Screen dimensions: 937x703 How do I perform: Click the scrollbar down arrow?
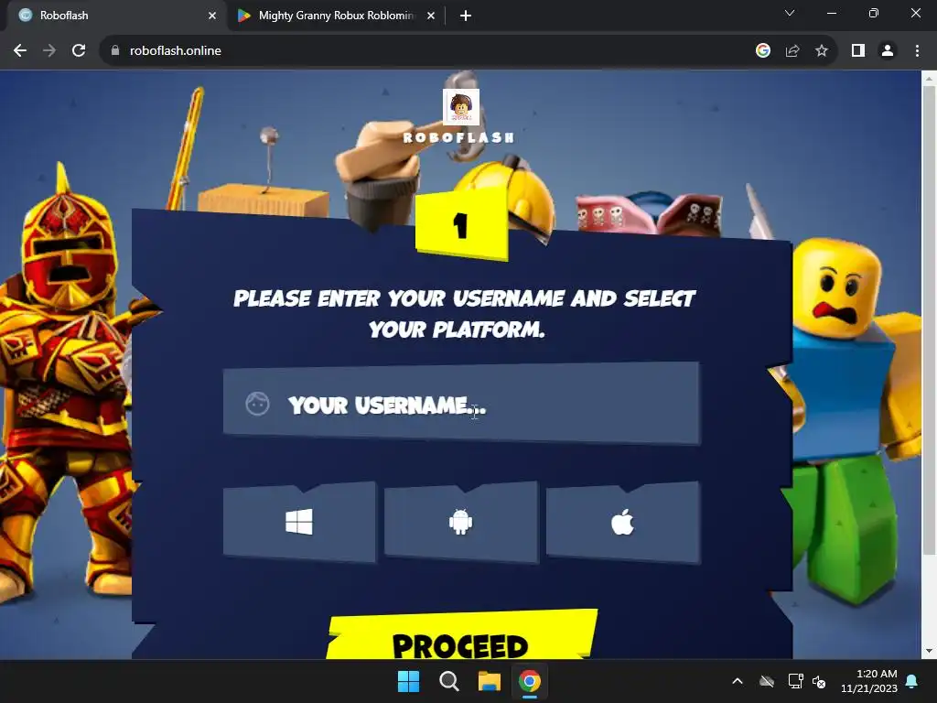click(929, 651)
